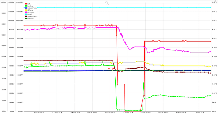Click the magnifier zoom icon above the chart
This screenshot has width=218, height=114.
pos(107,3)
